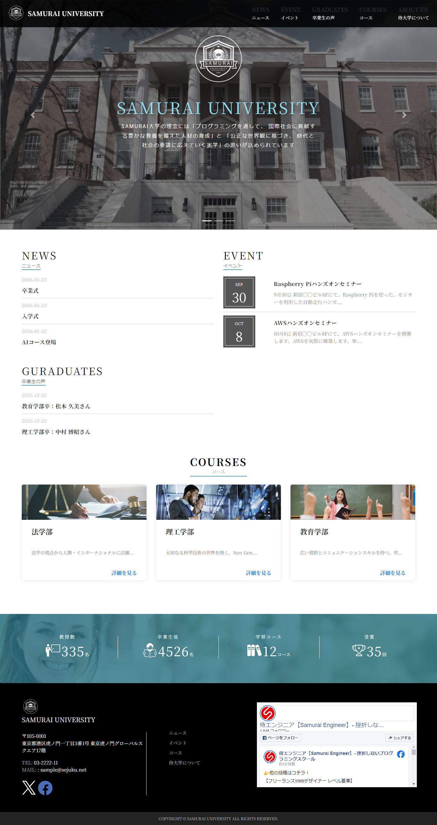Image resolution: width=437 pixels, height=825 pixels.
Task: Open the Facebook icon in footer
Action: 45,788
